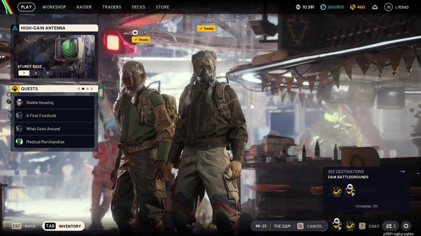421x236 pixels.
Task: Click the blue stash icon beside 263/800
Action: tap(323, 7)
